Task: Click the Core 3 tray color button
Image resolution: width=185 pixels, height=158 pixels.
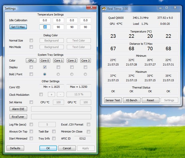Action: pyautogui.click(x=86, y=60)
